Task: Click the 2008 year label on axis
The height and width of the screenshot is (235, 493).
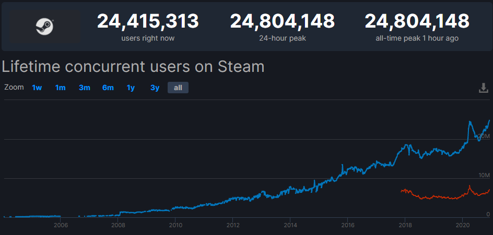Action: click(x=118, y=225)
